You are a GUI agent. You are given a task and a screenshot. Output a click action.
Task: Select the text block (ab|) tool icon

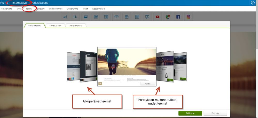point(65,17)
